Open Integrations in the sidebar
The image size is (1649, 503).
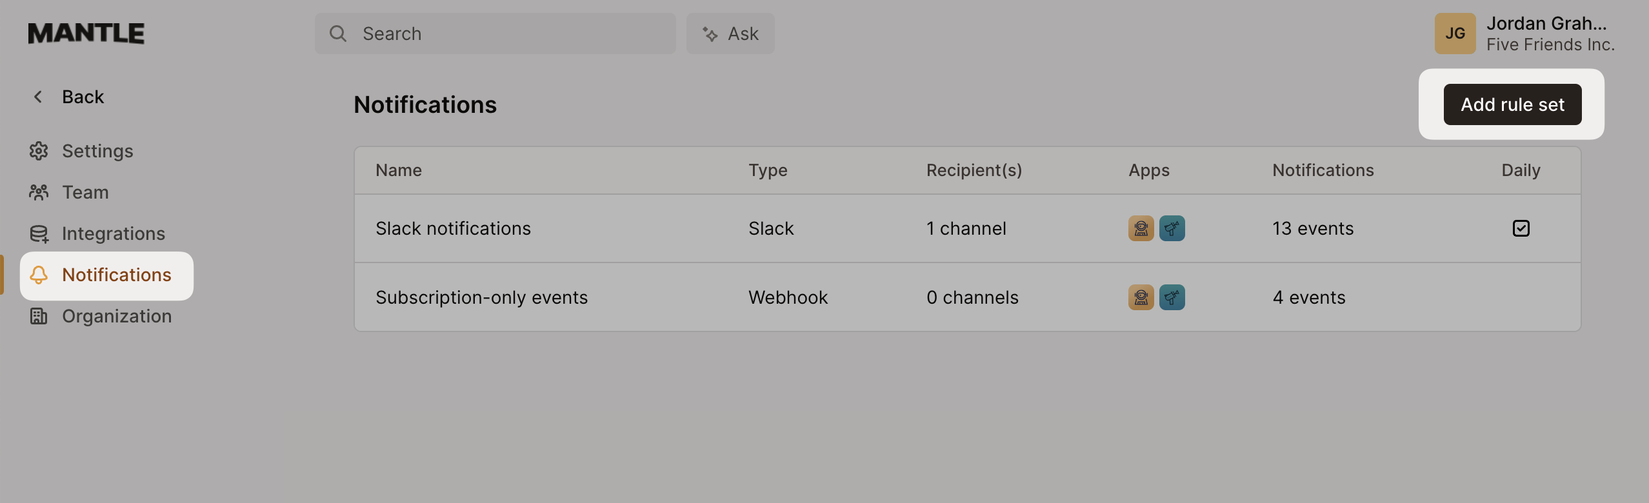tap(114, 233)
